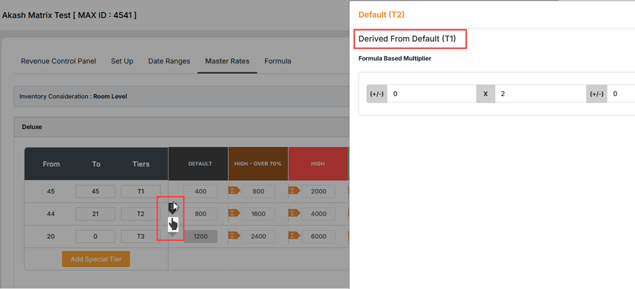635x289 pixels.
Task: Click the T3 tier name input
Action: [x=140, y=236]
